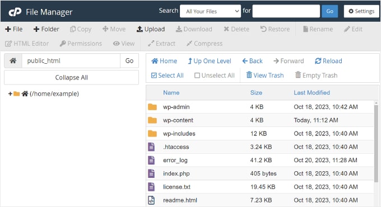Viewport: 381px width, 207px height.
Task: Click Collapse All button
Action: tap(72, 77)
